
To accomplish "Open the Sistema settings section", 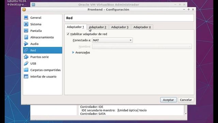I will click(43, 24).
